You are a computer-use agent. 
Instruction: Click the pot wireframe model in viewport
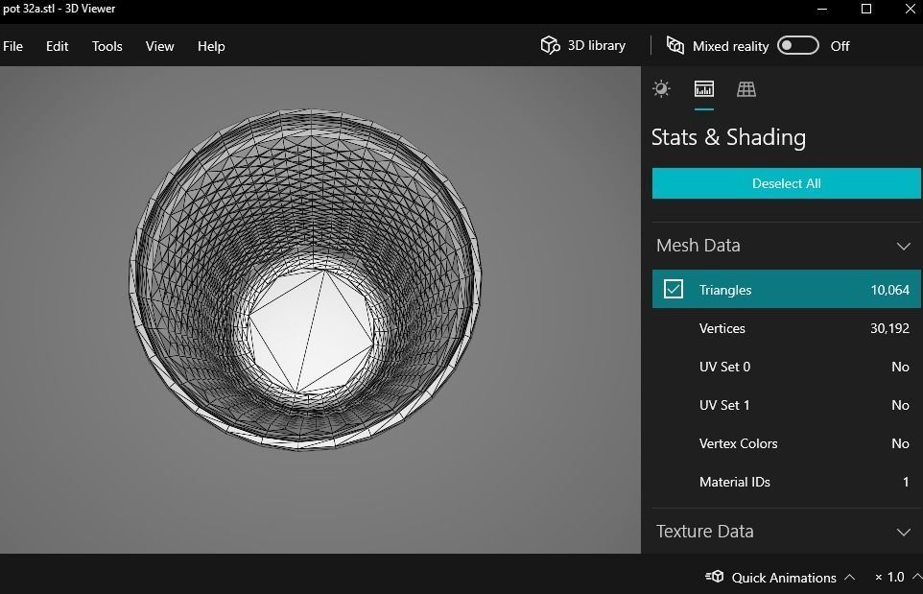pos(305,279)
